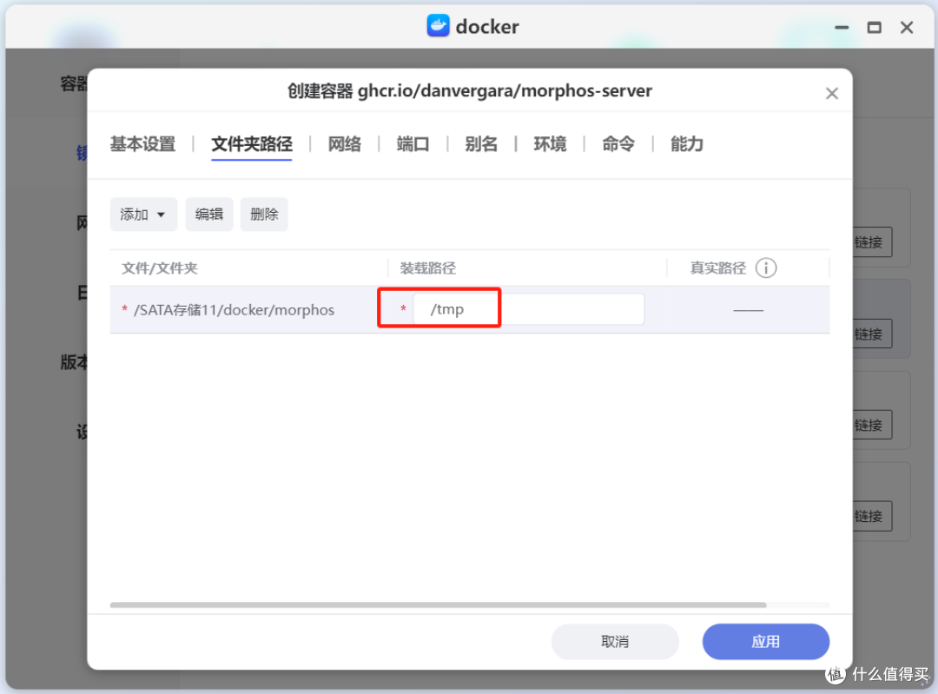
Task: Switch to the 基本设置 tab
Action: pyautogui.click(x=143, y=144)
